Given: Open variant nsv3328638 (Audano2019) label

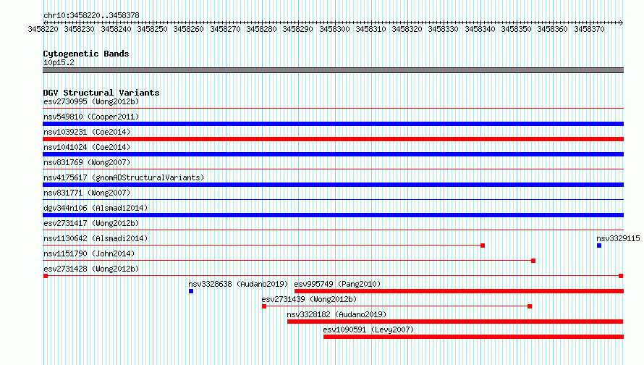Looking at the screenshot, I should (x=238, y=284).
